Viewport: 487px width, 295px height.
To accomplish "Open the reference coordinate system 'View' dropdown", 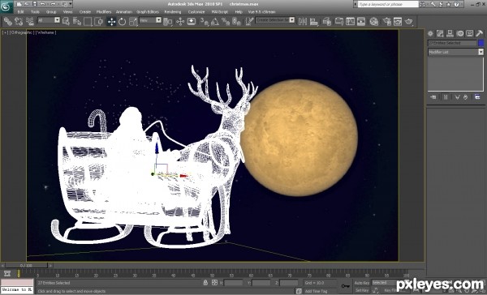I will click(150, 20).
